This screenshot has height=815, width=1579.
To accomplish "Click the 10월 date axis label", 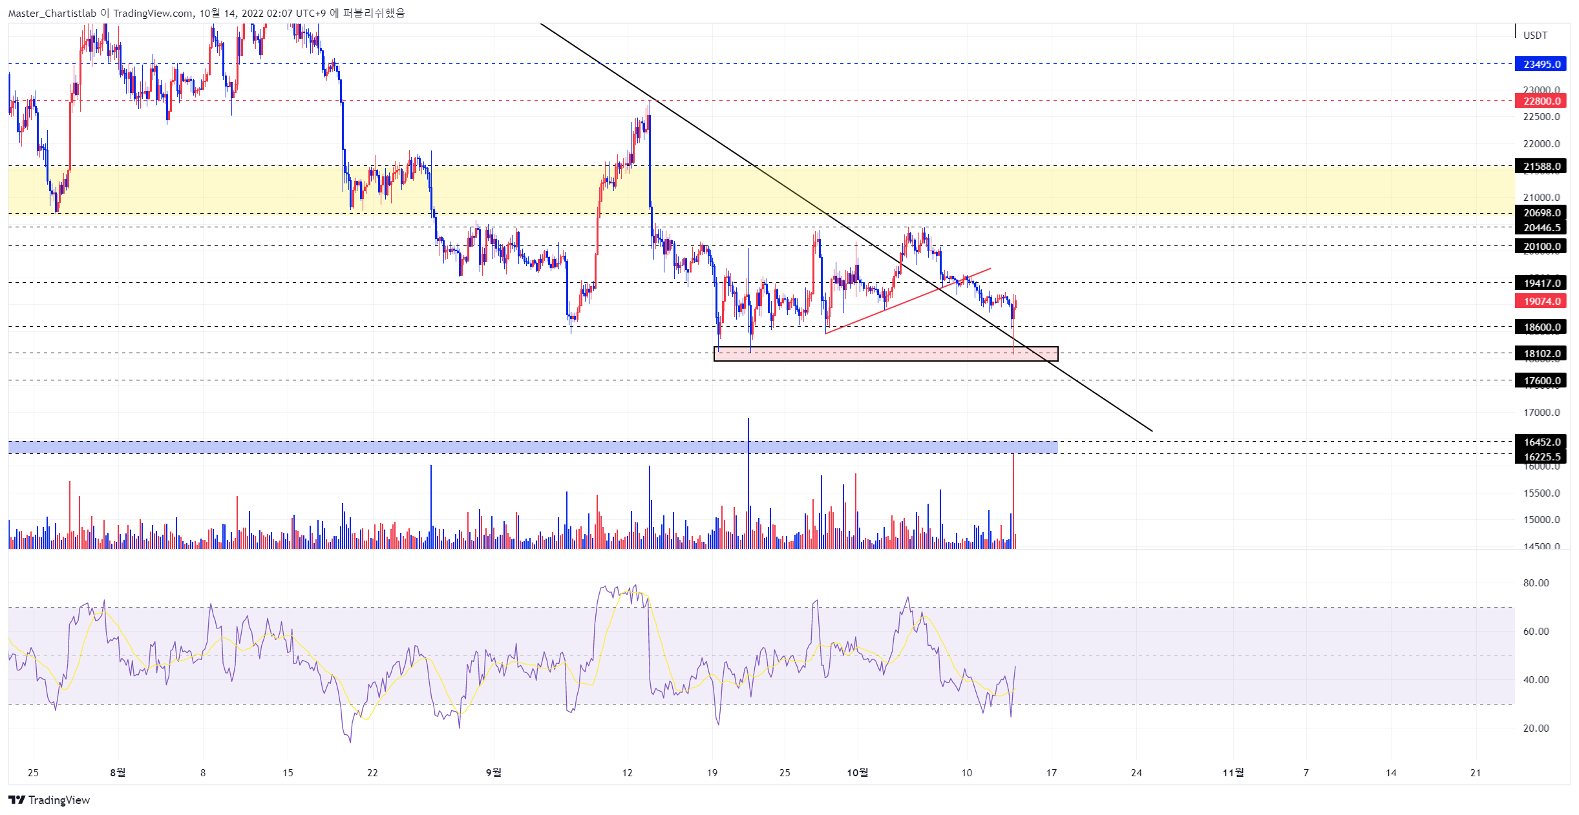I will pos(857,772).
